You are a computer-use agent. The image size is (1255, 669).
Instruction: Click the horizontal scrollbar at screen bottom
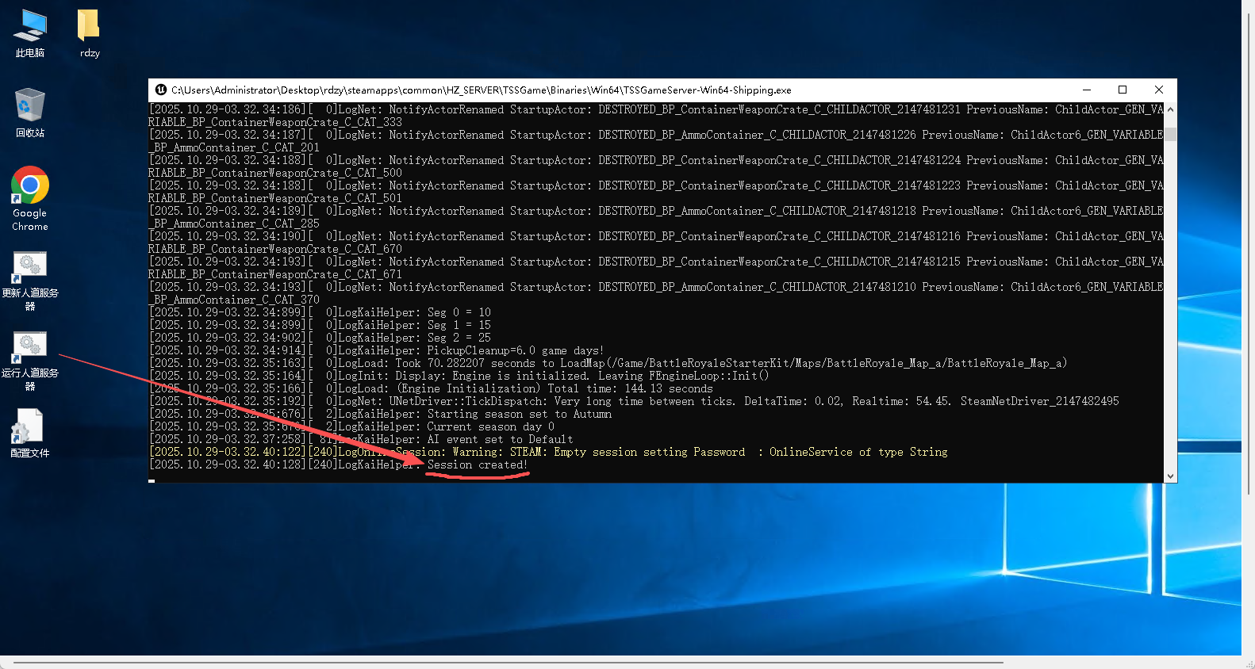click(508, 662)
